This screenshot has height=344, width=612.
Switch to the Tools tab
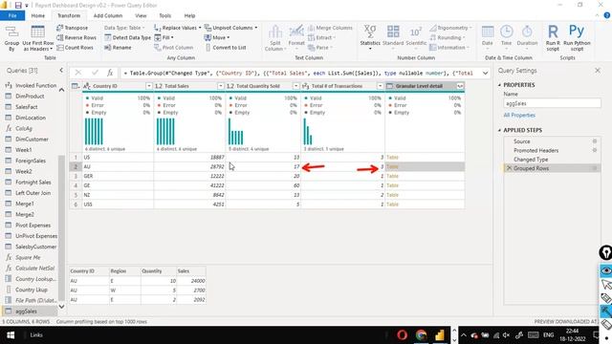point(165,15)
